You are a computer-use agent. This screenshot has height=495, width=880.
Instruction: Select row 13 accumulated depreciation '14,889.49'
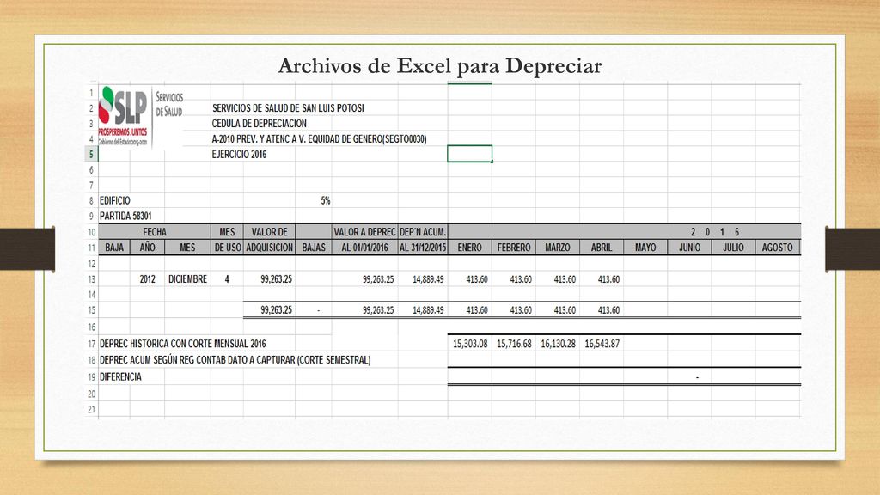coord(423,279)
